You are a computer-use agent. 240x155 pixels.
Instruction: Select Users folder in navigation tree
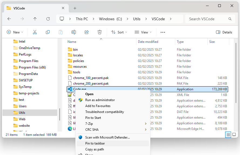[30, 106]
